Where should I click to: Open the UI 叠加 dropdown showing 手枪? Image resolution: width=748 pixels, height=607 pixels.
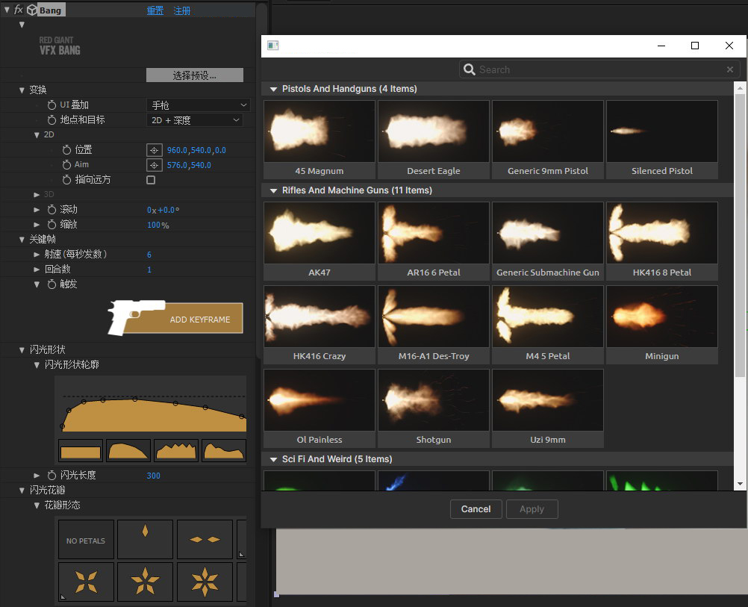click(x=198, y=105)
